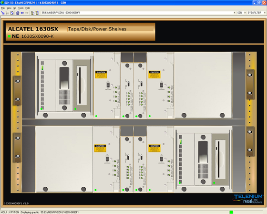Open the SZN dropdown
The width and height of the screenshot is (267, 214).
tap(245, 13)
